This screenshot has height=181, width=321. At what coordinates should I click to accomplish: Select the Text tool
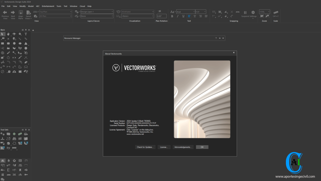[26, 34]
